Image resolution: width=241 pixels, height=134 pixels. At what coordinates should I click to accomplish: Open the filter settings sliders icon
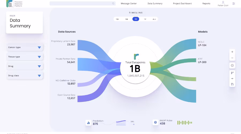(234, 3)
